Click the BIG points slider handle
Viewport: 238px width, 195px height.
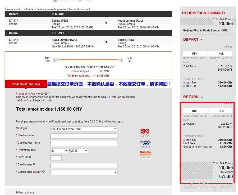(x=58, y=60)
